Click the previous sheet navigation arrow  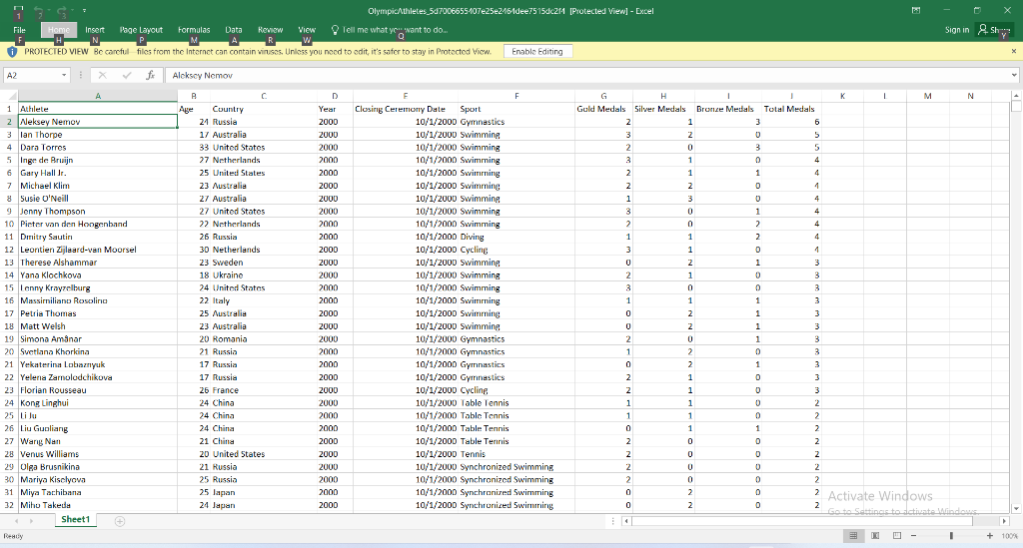(16, 521)
